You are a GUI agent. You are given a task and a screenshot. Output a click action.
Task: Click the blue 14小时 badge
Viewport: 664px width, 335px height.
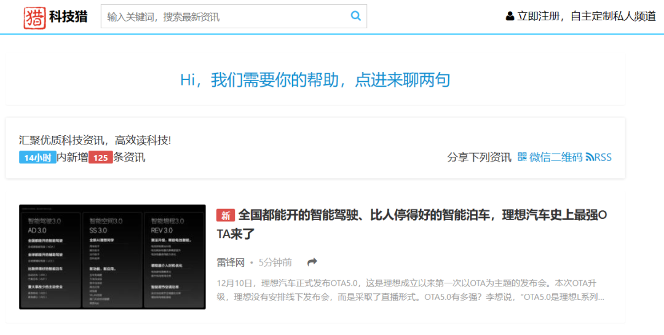tap(38, 157)
